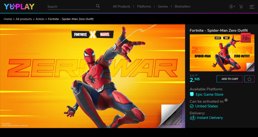
Task: Click the instant delivery lightning icon
Action: (192, 118)
